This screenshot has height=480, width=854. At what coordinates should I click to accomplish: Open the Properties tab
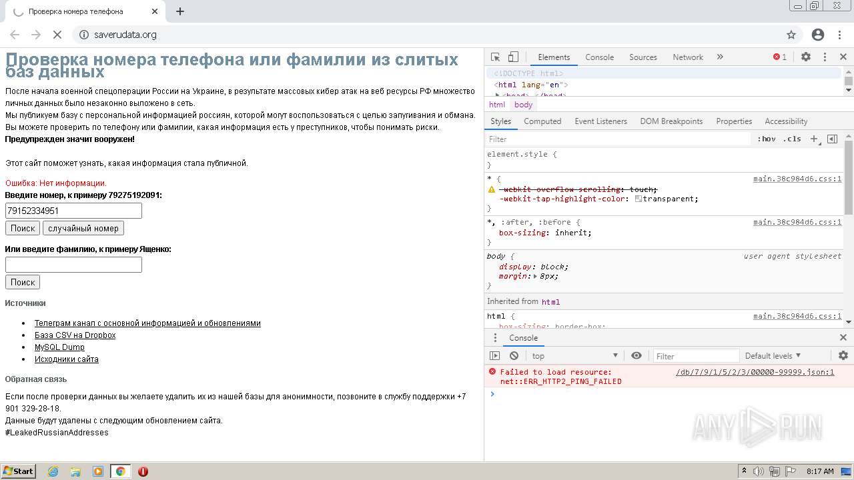pos(734,121)
